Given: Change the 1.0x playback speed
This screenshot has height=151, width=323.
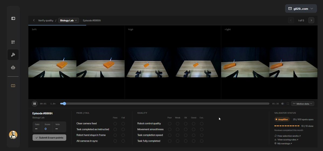Looking at the screenshot, I should [x=53, y=104].
